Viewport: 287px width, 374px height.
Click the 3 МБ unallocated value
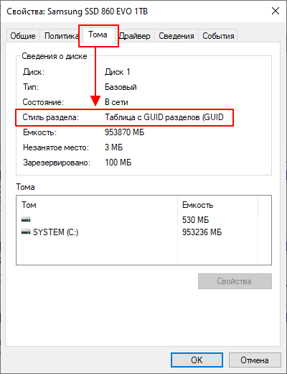click(x=113, y=147)
